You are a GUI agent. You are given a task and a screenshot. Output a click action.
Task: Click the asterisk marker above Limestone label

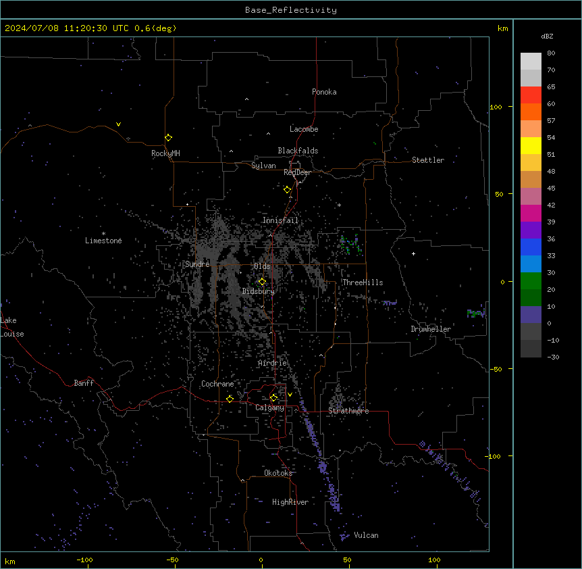point(103,234)
